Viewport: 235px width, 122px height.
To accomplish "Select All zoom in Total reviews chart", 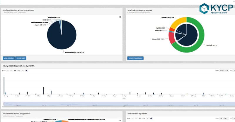I will point(151,118).
